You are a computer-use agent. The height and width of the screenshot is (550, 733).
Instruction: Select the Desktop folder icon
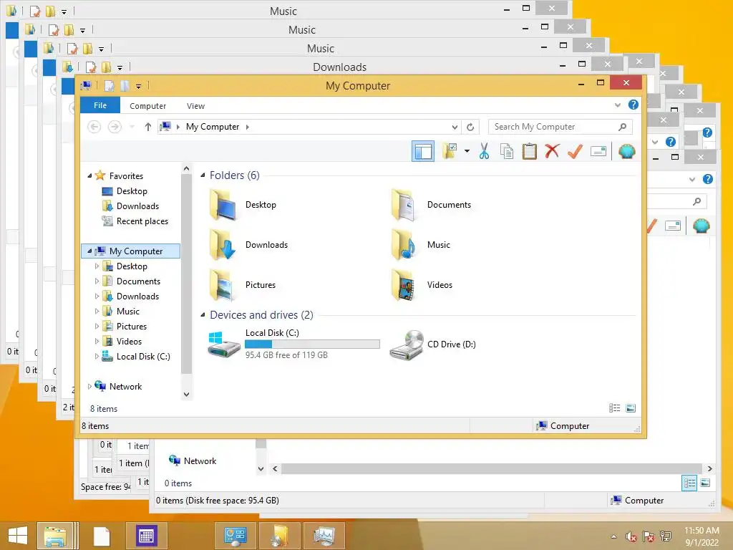tap(223, 205)
